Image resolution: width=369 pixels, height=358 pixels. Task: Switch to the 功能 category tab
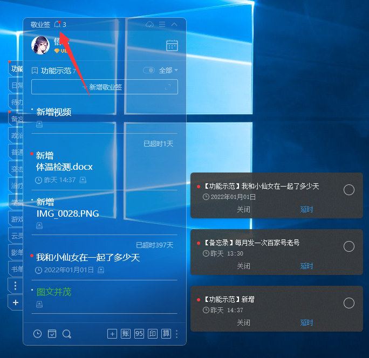pyautogui.click(x=17, y=69)
